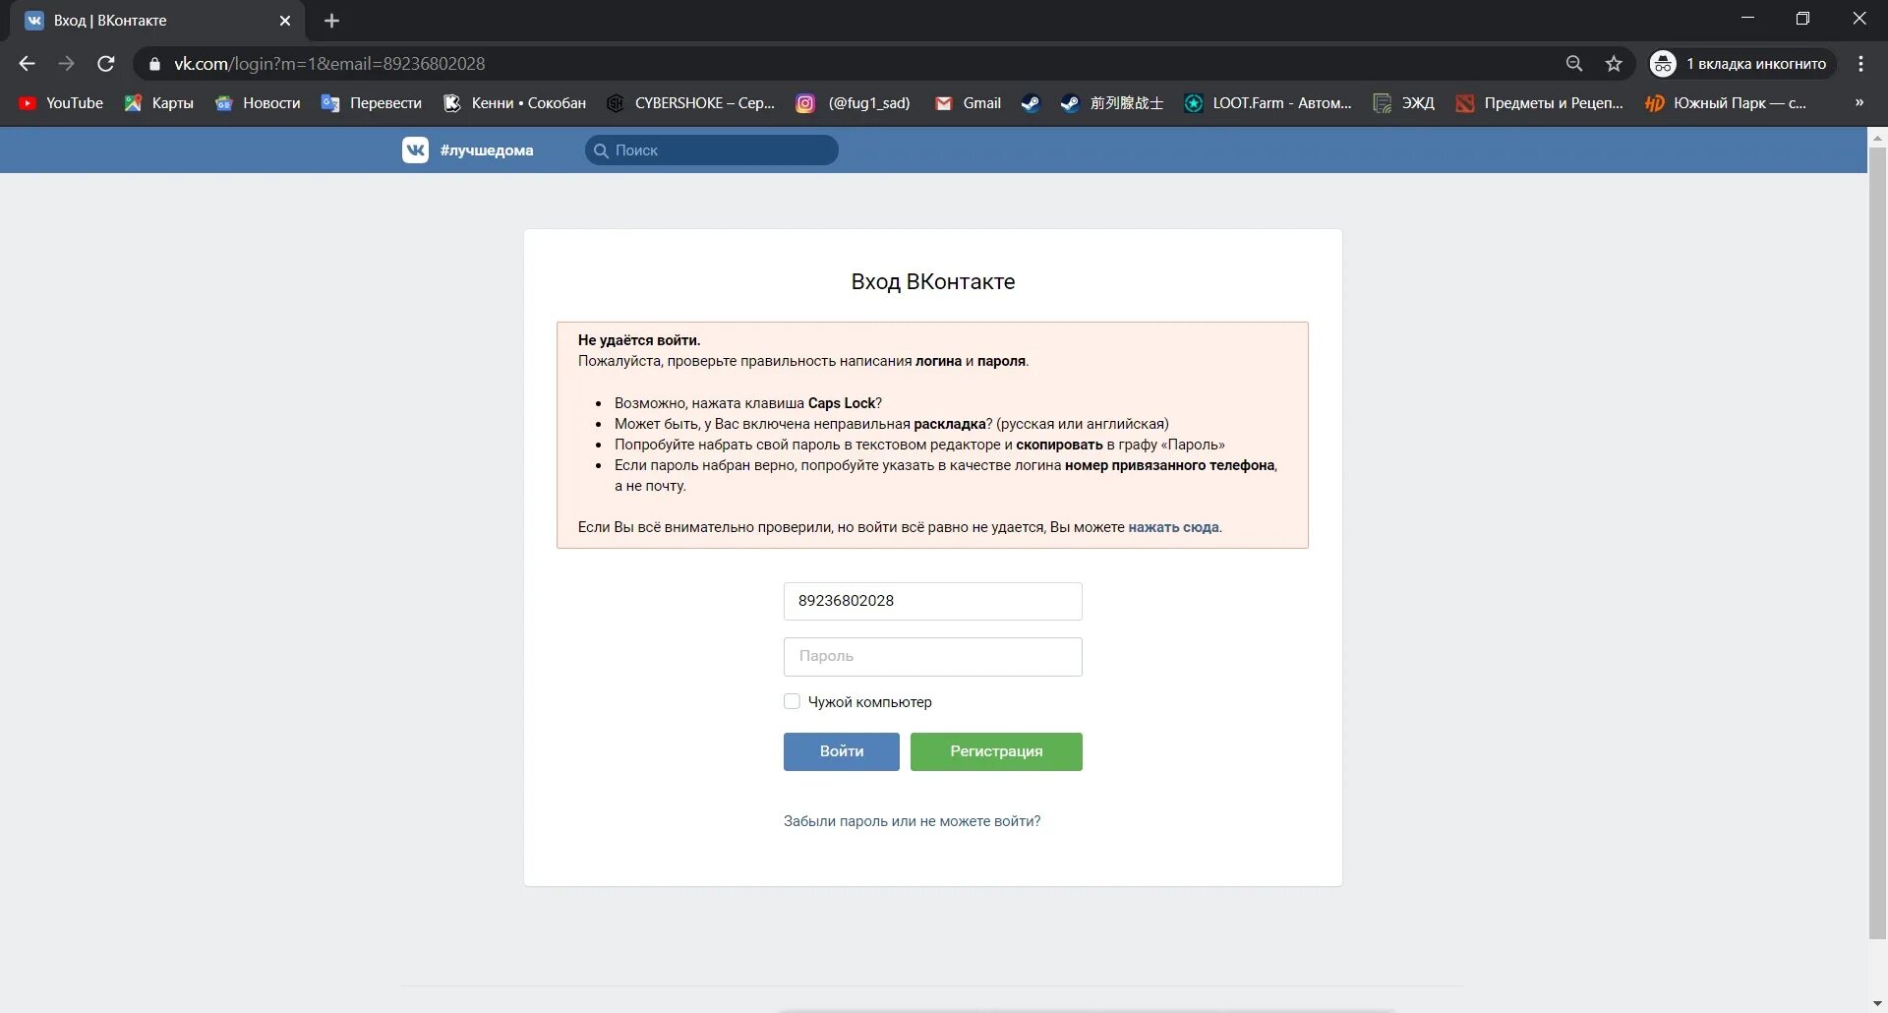Open the Steam 前列腺战士 bookmark
This screenshot has width=1888, height=1013.
(1112, 103)
